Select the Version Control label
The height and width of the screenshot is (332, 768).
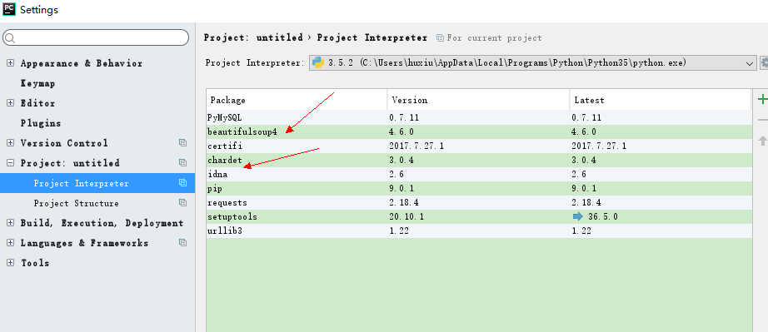(x=64, y=143)
